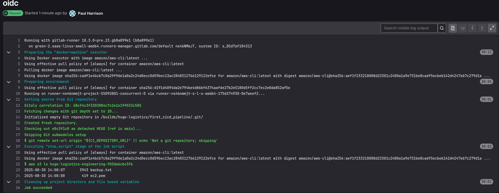Screen dimensions: 499x193
Task: Click the 00:02 duration badge
Action: [486, 146]
